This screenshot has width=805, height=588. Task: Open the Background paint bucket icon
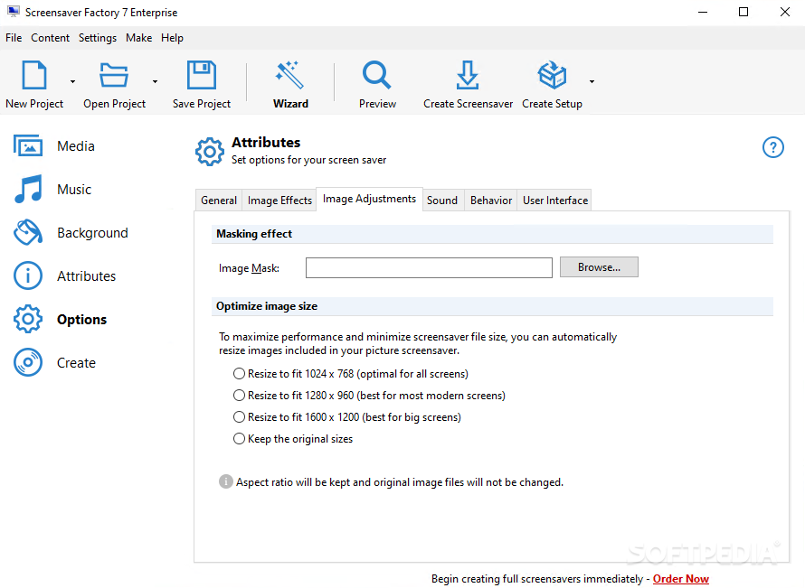28,233
